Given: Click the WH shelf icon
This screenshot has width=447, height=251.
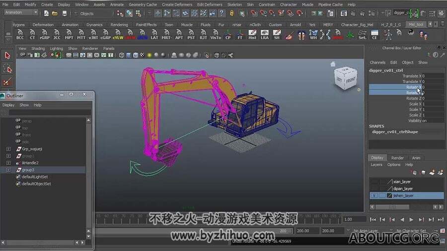Looking at the screenshot, I should pyautogui.click(x=313, y=34).
